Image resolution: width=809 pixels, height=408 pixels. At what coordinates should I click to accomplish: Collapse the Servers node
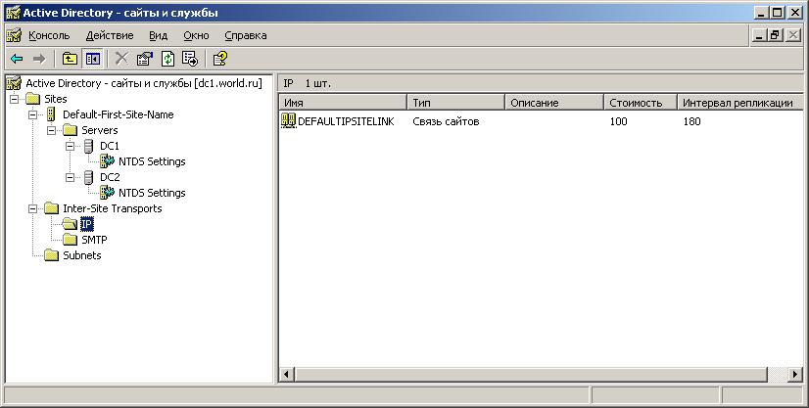tap(52, 130)
